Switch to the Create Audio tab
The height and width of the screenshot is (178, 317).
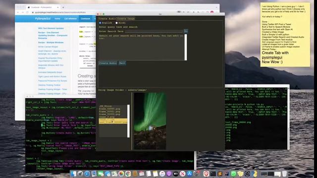[x=107, y=19]
